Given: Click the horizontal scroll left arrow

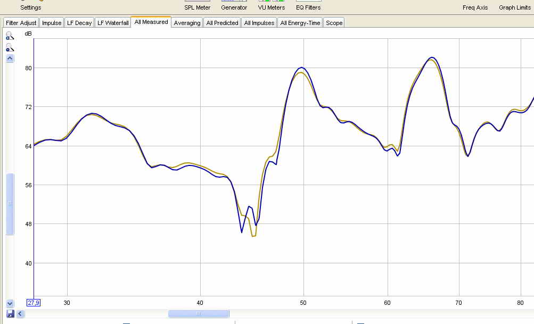Looking at the screenshot, I should point(20,313).
